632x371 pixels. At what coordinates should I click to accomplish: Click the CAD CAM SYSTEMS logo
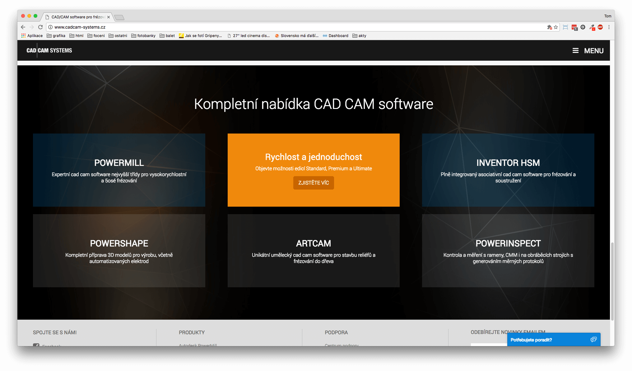pyautogui.click(x=49, y=50)
